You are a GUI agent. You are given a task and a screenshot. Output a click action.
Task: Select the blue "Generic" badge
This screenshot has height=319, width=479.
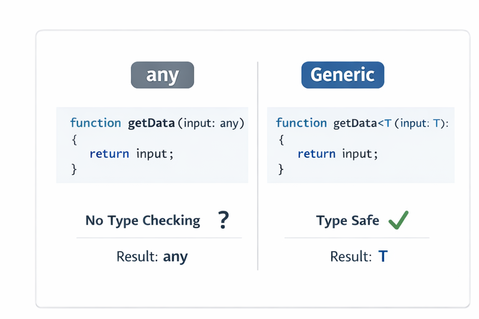(342, 75)
